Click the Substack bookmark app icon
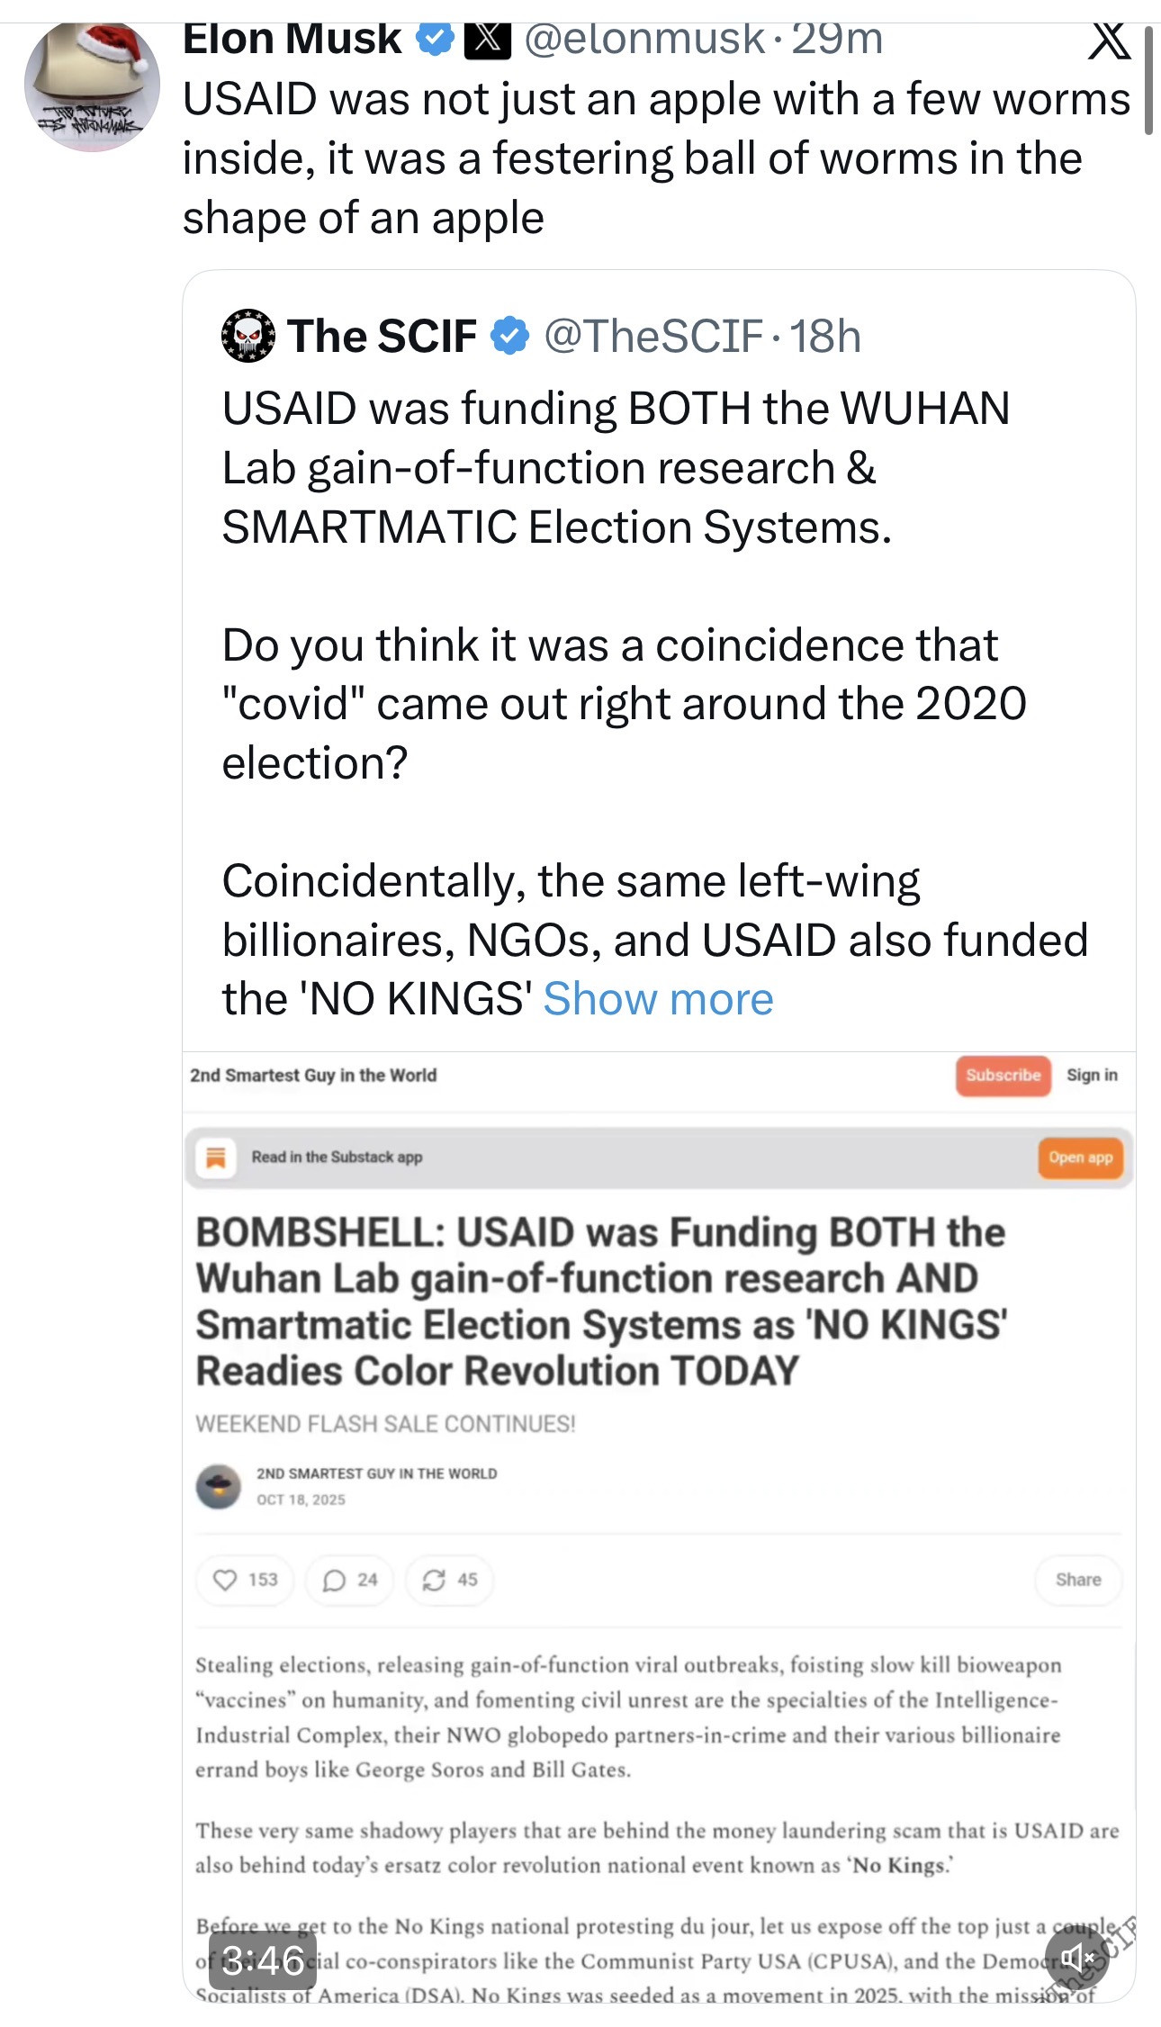This screenshot has width=1161, height=2027. click(216, 1158)
